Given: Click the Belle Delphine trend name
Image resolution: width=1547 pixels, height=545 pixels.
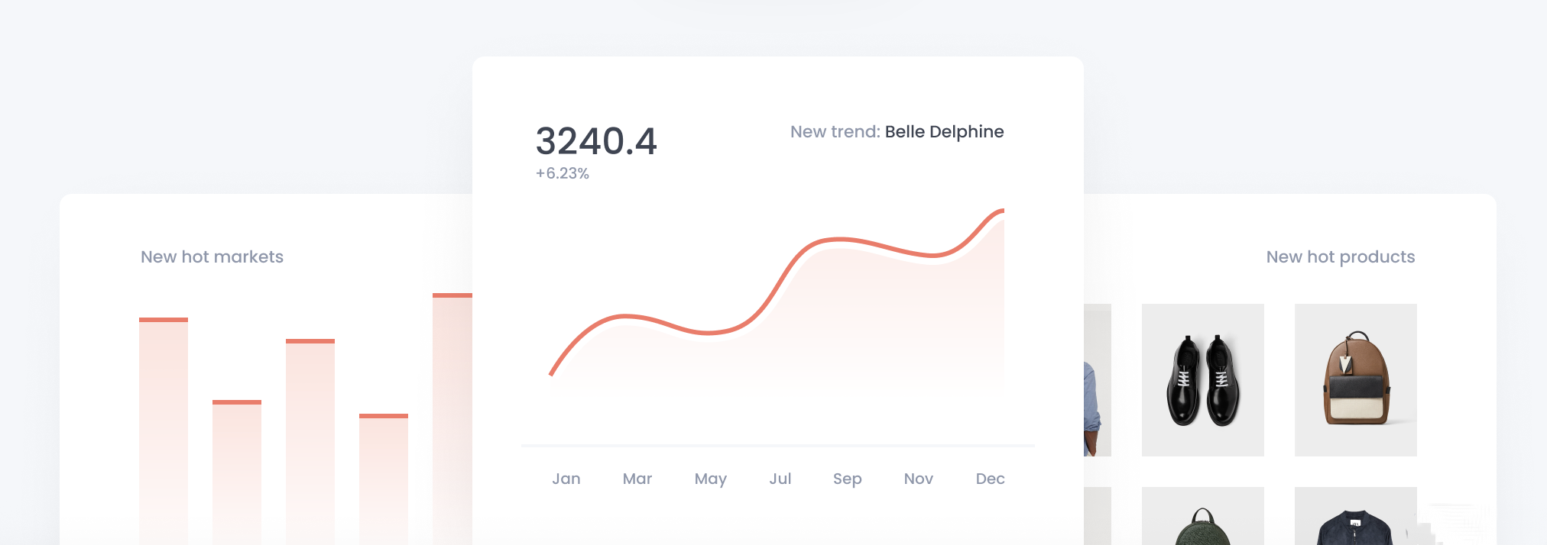Looking at the screenshot, I should point(944,132).
